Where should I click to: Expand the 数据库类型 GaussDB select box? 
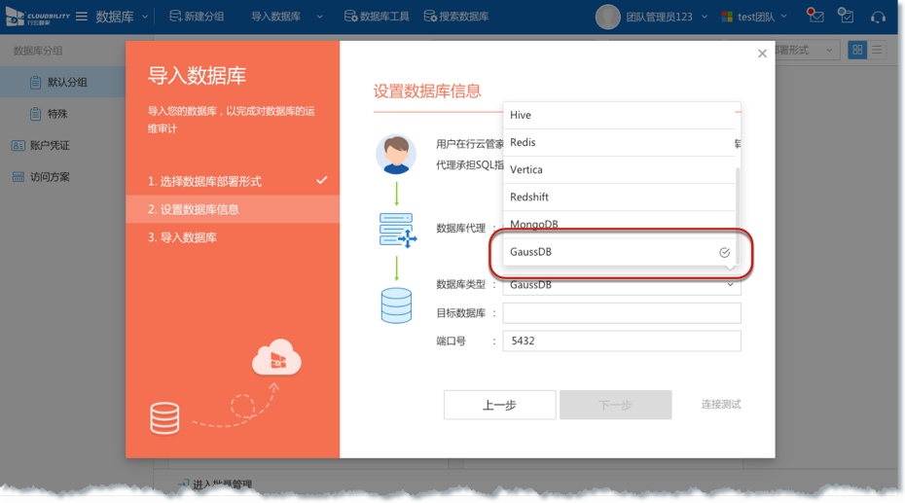[x=621, y=285]
